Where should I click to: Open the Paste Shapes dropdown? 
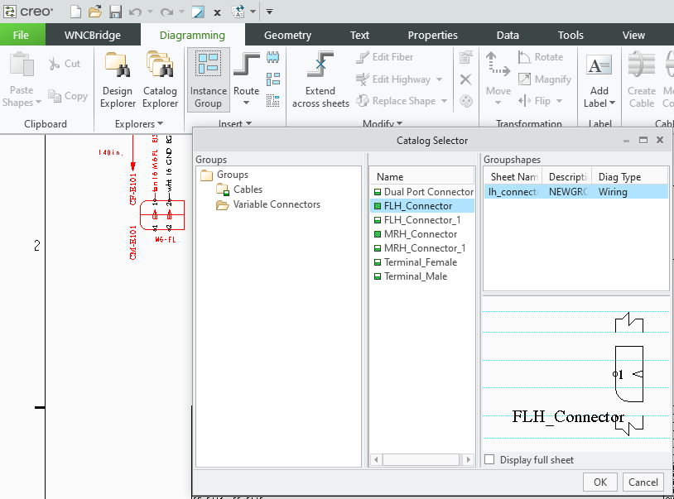38,103
